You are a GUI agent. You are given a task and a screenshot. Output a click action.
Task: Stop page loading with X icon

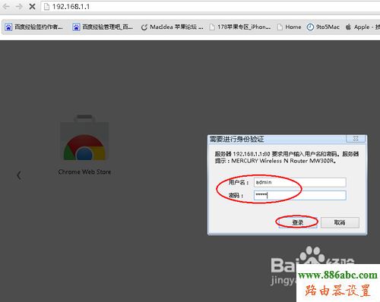(x=32, y=6)
